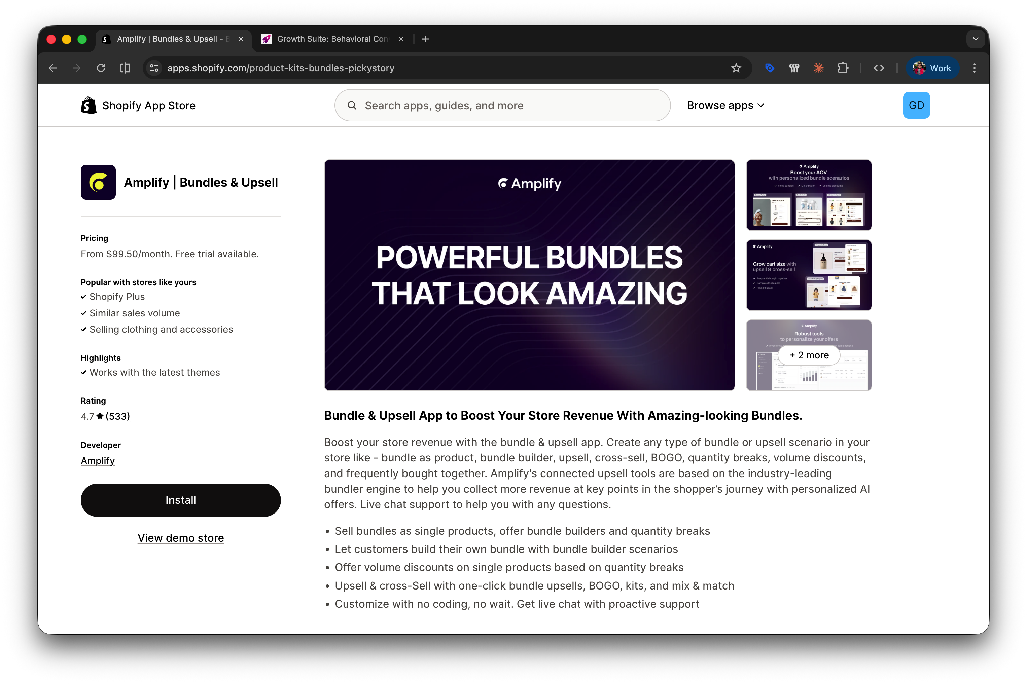The image size is (1027, 684).
Task: Open the browser extensions puzzle icon
Action: pyautogui.click(x=843, y=68)
